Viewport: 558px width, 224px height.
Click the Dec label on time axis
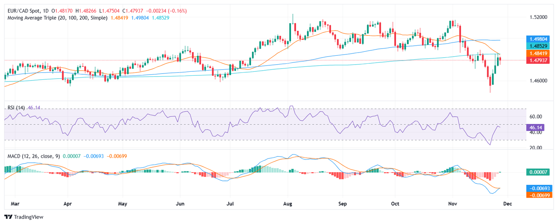pos(507,204)
